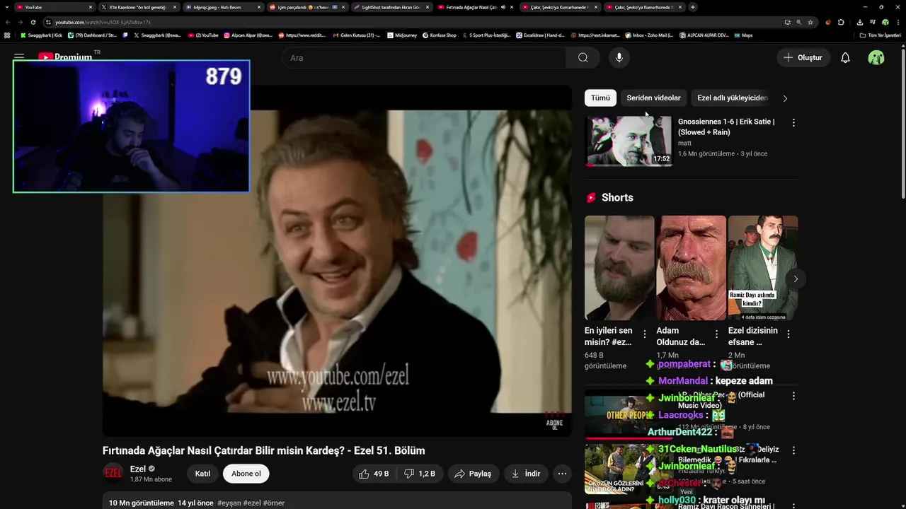Image resolution: width=906 pixels, height=509 pixels.
Task: Switch to the X'te Kaanlore tab
Action: coord(139,7)
